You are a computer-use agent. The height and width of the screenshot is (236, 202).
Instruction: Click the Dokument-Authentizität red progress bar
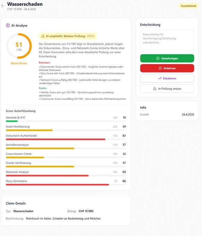(x=56, y=140)
